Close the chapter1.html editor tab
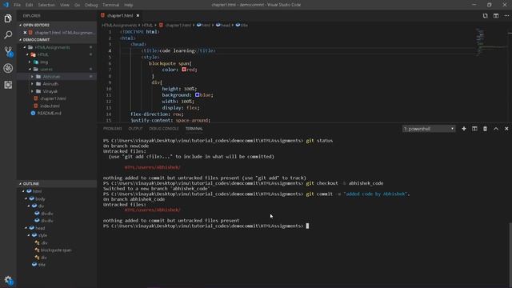The image size is (512, 288). coord(138,15)
